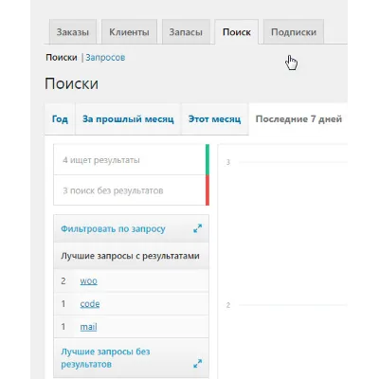Click the Поиски page heading
The image size is (379, 379).
coord(71,83)
